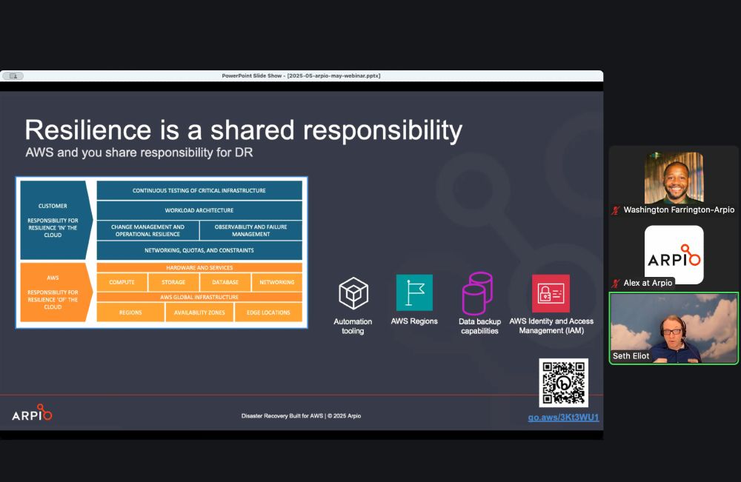
Task: Click the 'Seth Eliot' name label
Action: point(631,356)
